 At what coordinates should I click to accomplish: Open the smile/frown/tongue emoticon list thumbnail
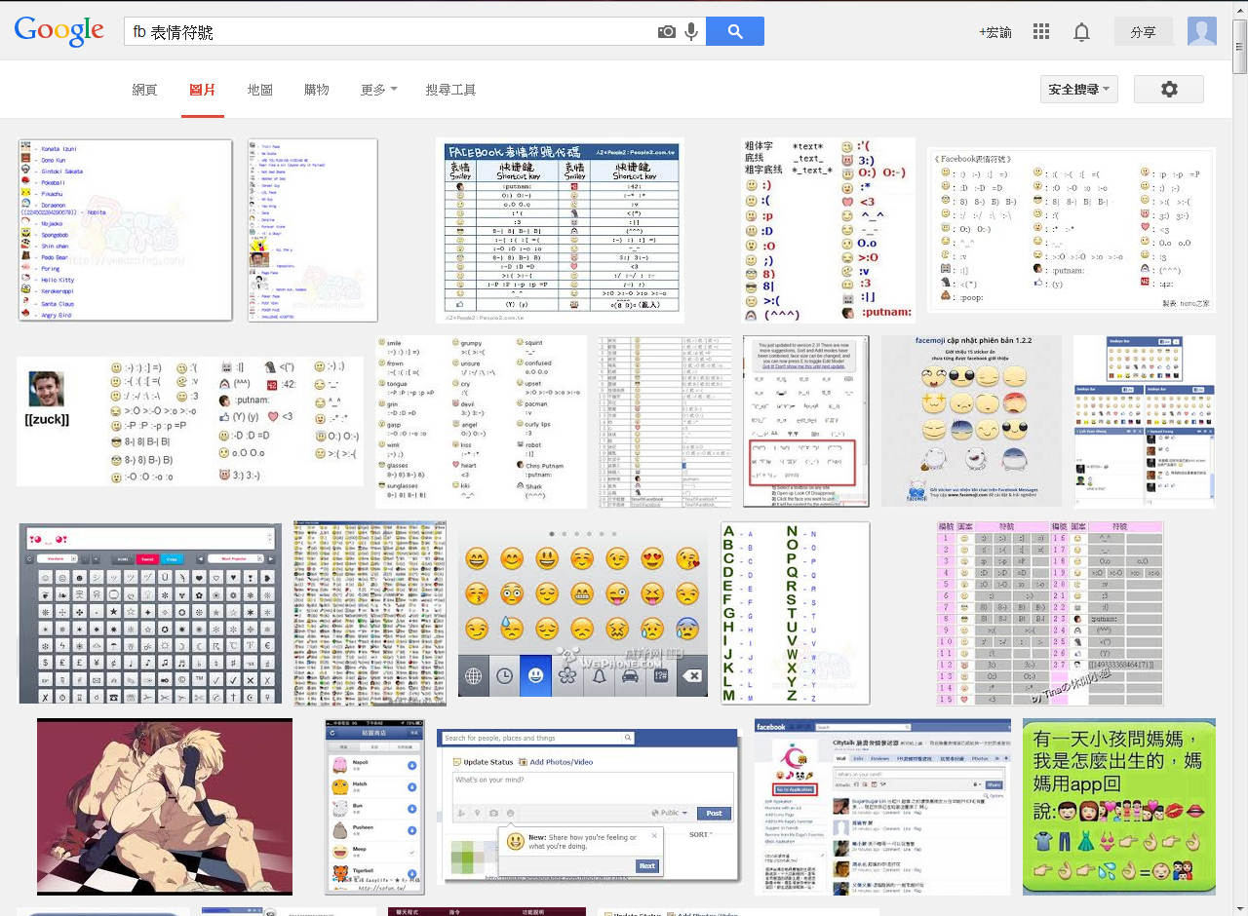tap(481, 422)
